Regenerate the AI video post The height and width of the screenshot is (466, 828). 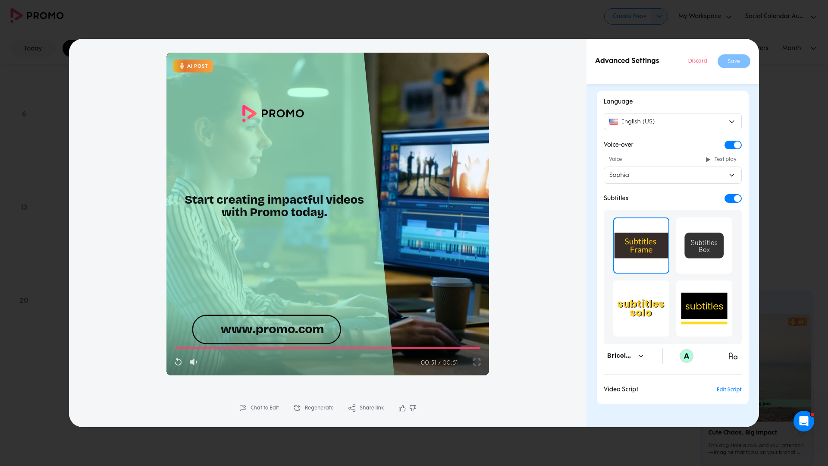[314, 408]
